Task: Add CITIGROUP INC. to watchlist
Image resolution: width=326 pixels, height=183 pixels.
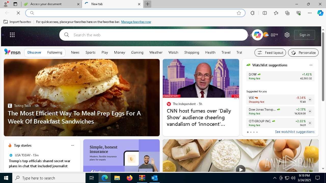Action: coord(310,123)
